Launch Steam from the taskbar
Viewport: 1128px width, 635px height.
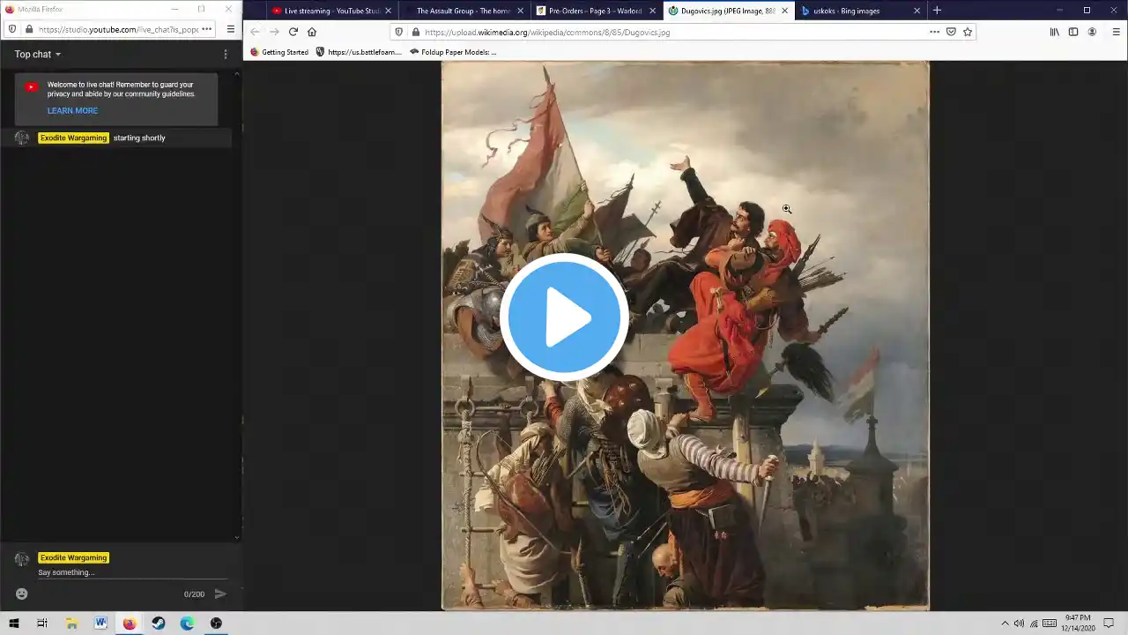tap(158, 624)
